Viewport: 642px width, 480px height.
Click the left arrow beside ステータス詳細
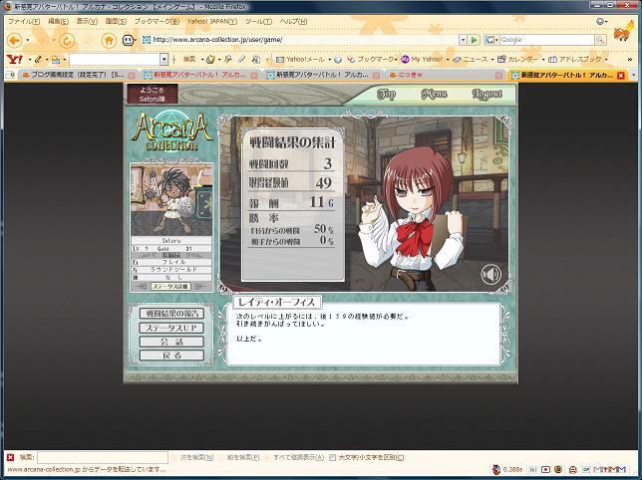(142, 286)
